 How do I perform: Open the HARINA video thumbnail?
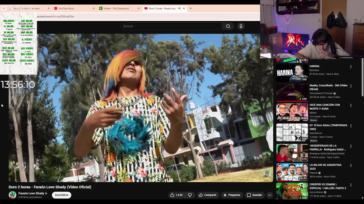point(292,73)
